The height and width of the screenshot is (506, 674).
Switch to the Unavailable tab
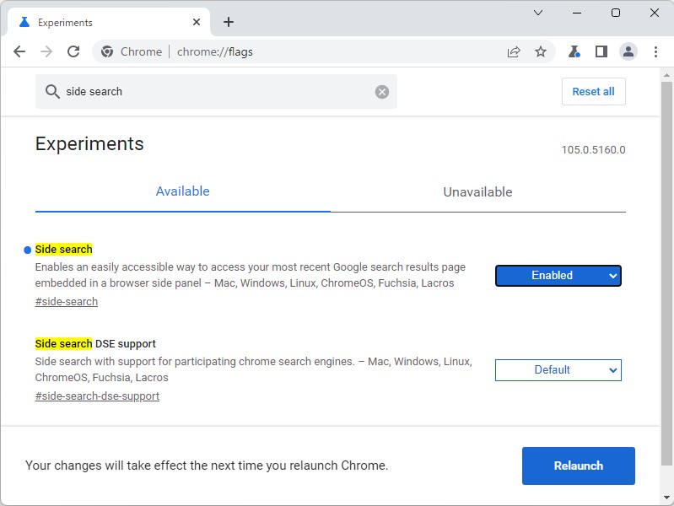[478, 191]
